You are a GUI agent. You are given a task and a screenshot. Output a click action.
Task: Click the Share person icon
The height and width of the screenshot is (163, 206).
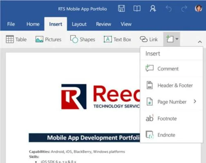153,9
